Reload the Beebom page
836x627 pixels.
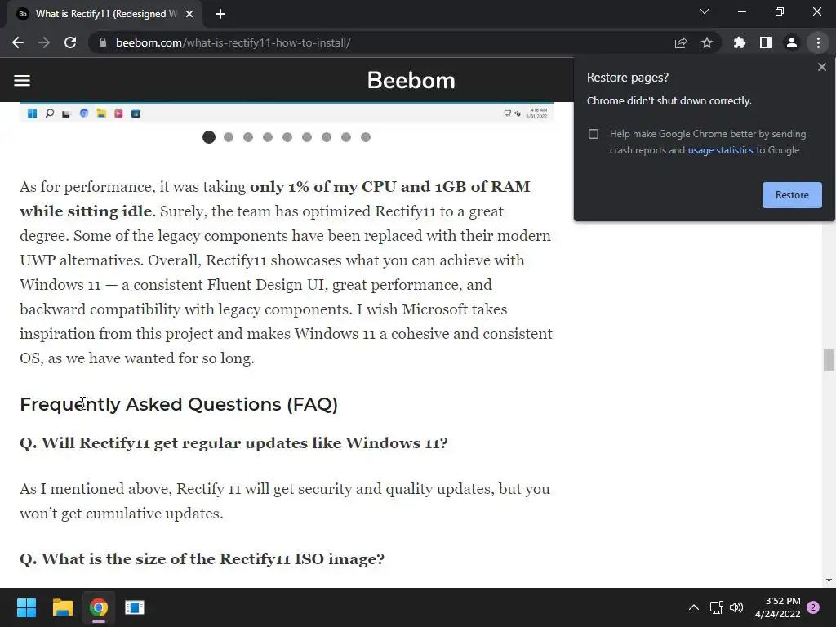coord(70,42)
